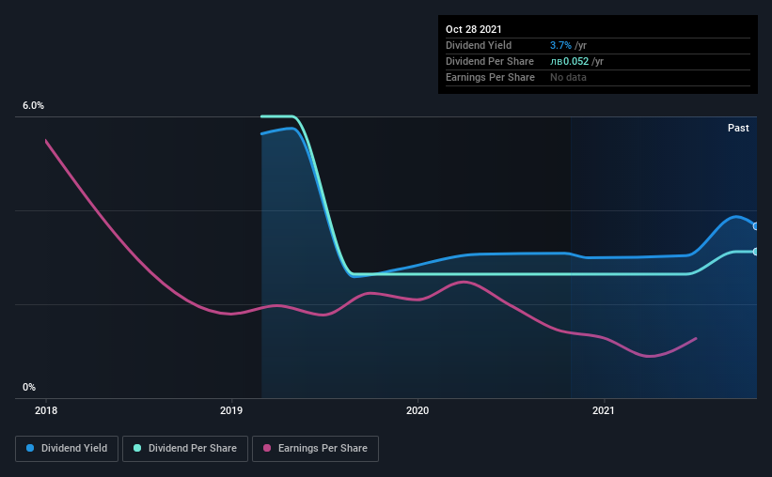772x477 pixels.
Task: Click the 2019 x-axis label
Action: pos(231,410)
